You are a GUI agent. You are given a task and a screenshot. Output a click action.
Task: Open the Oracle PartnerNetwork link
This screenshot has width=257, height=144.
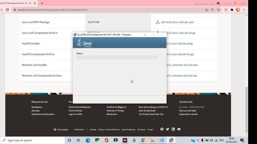(x=80, y=107)
